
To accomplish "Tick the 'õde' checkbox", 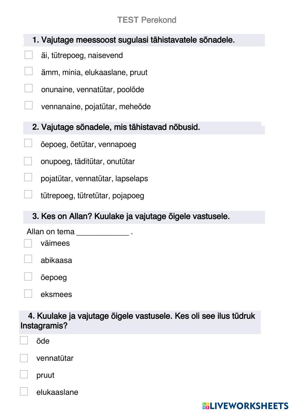I will 24,340.
